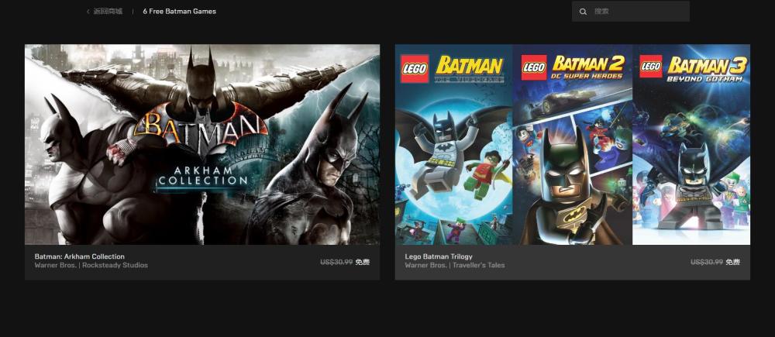Click the LEGO logo on Batman 2 cover
The height and width of the screenshot is (337, 775).
(x=534, y=67)
